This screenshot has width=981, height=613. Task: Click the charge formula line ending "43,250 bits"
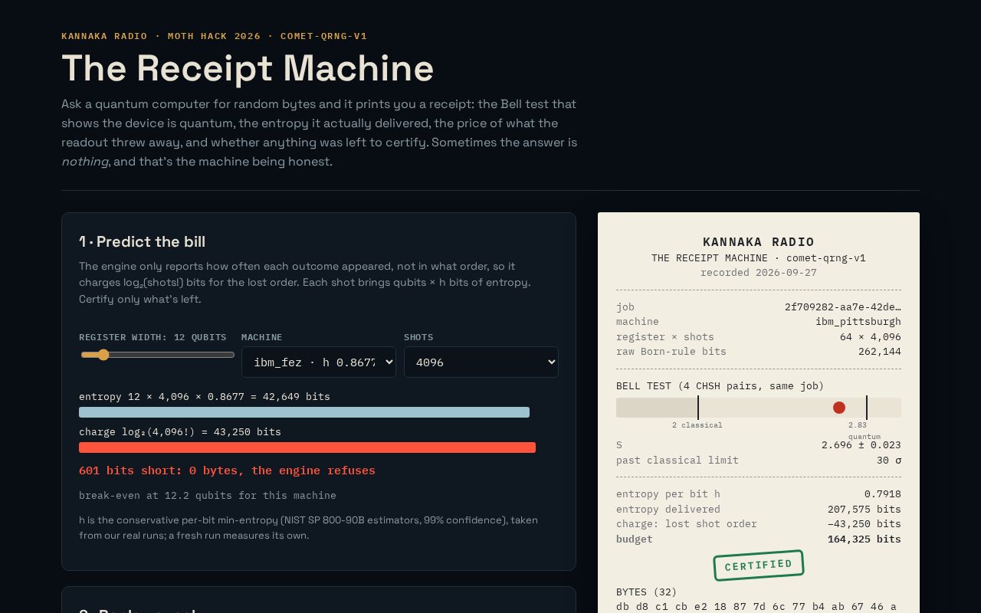(x=180, y=432)
